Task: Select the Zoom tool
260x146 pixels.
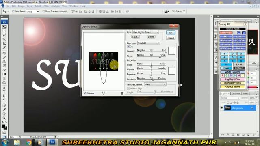Action: click(4, 118)
